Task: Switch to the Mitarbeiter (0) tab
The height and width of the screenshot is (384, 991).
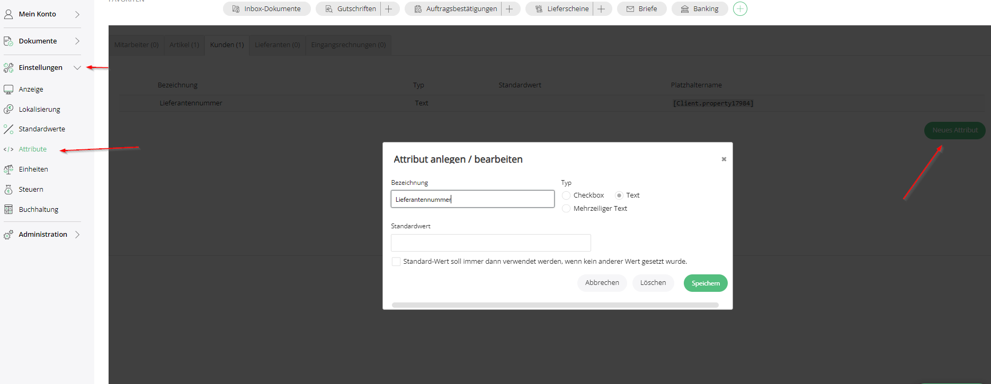Action: pyautogui.click(x=136, y=45)
